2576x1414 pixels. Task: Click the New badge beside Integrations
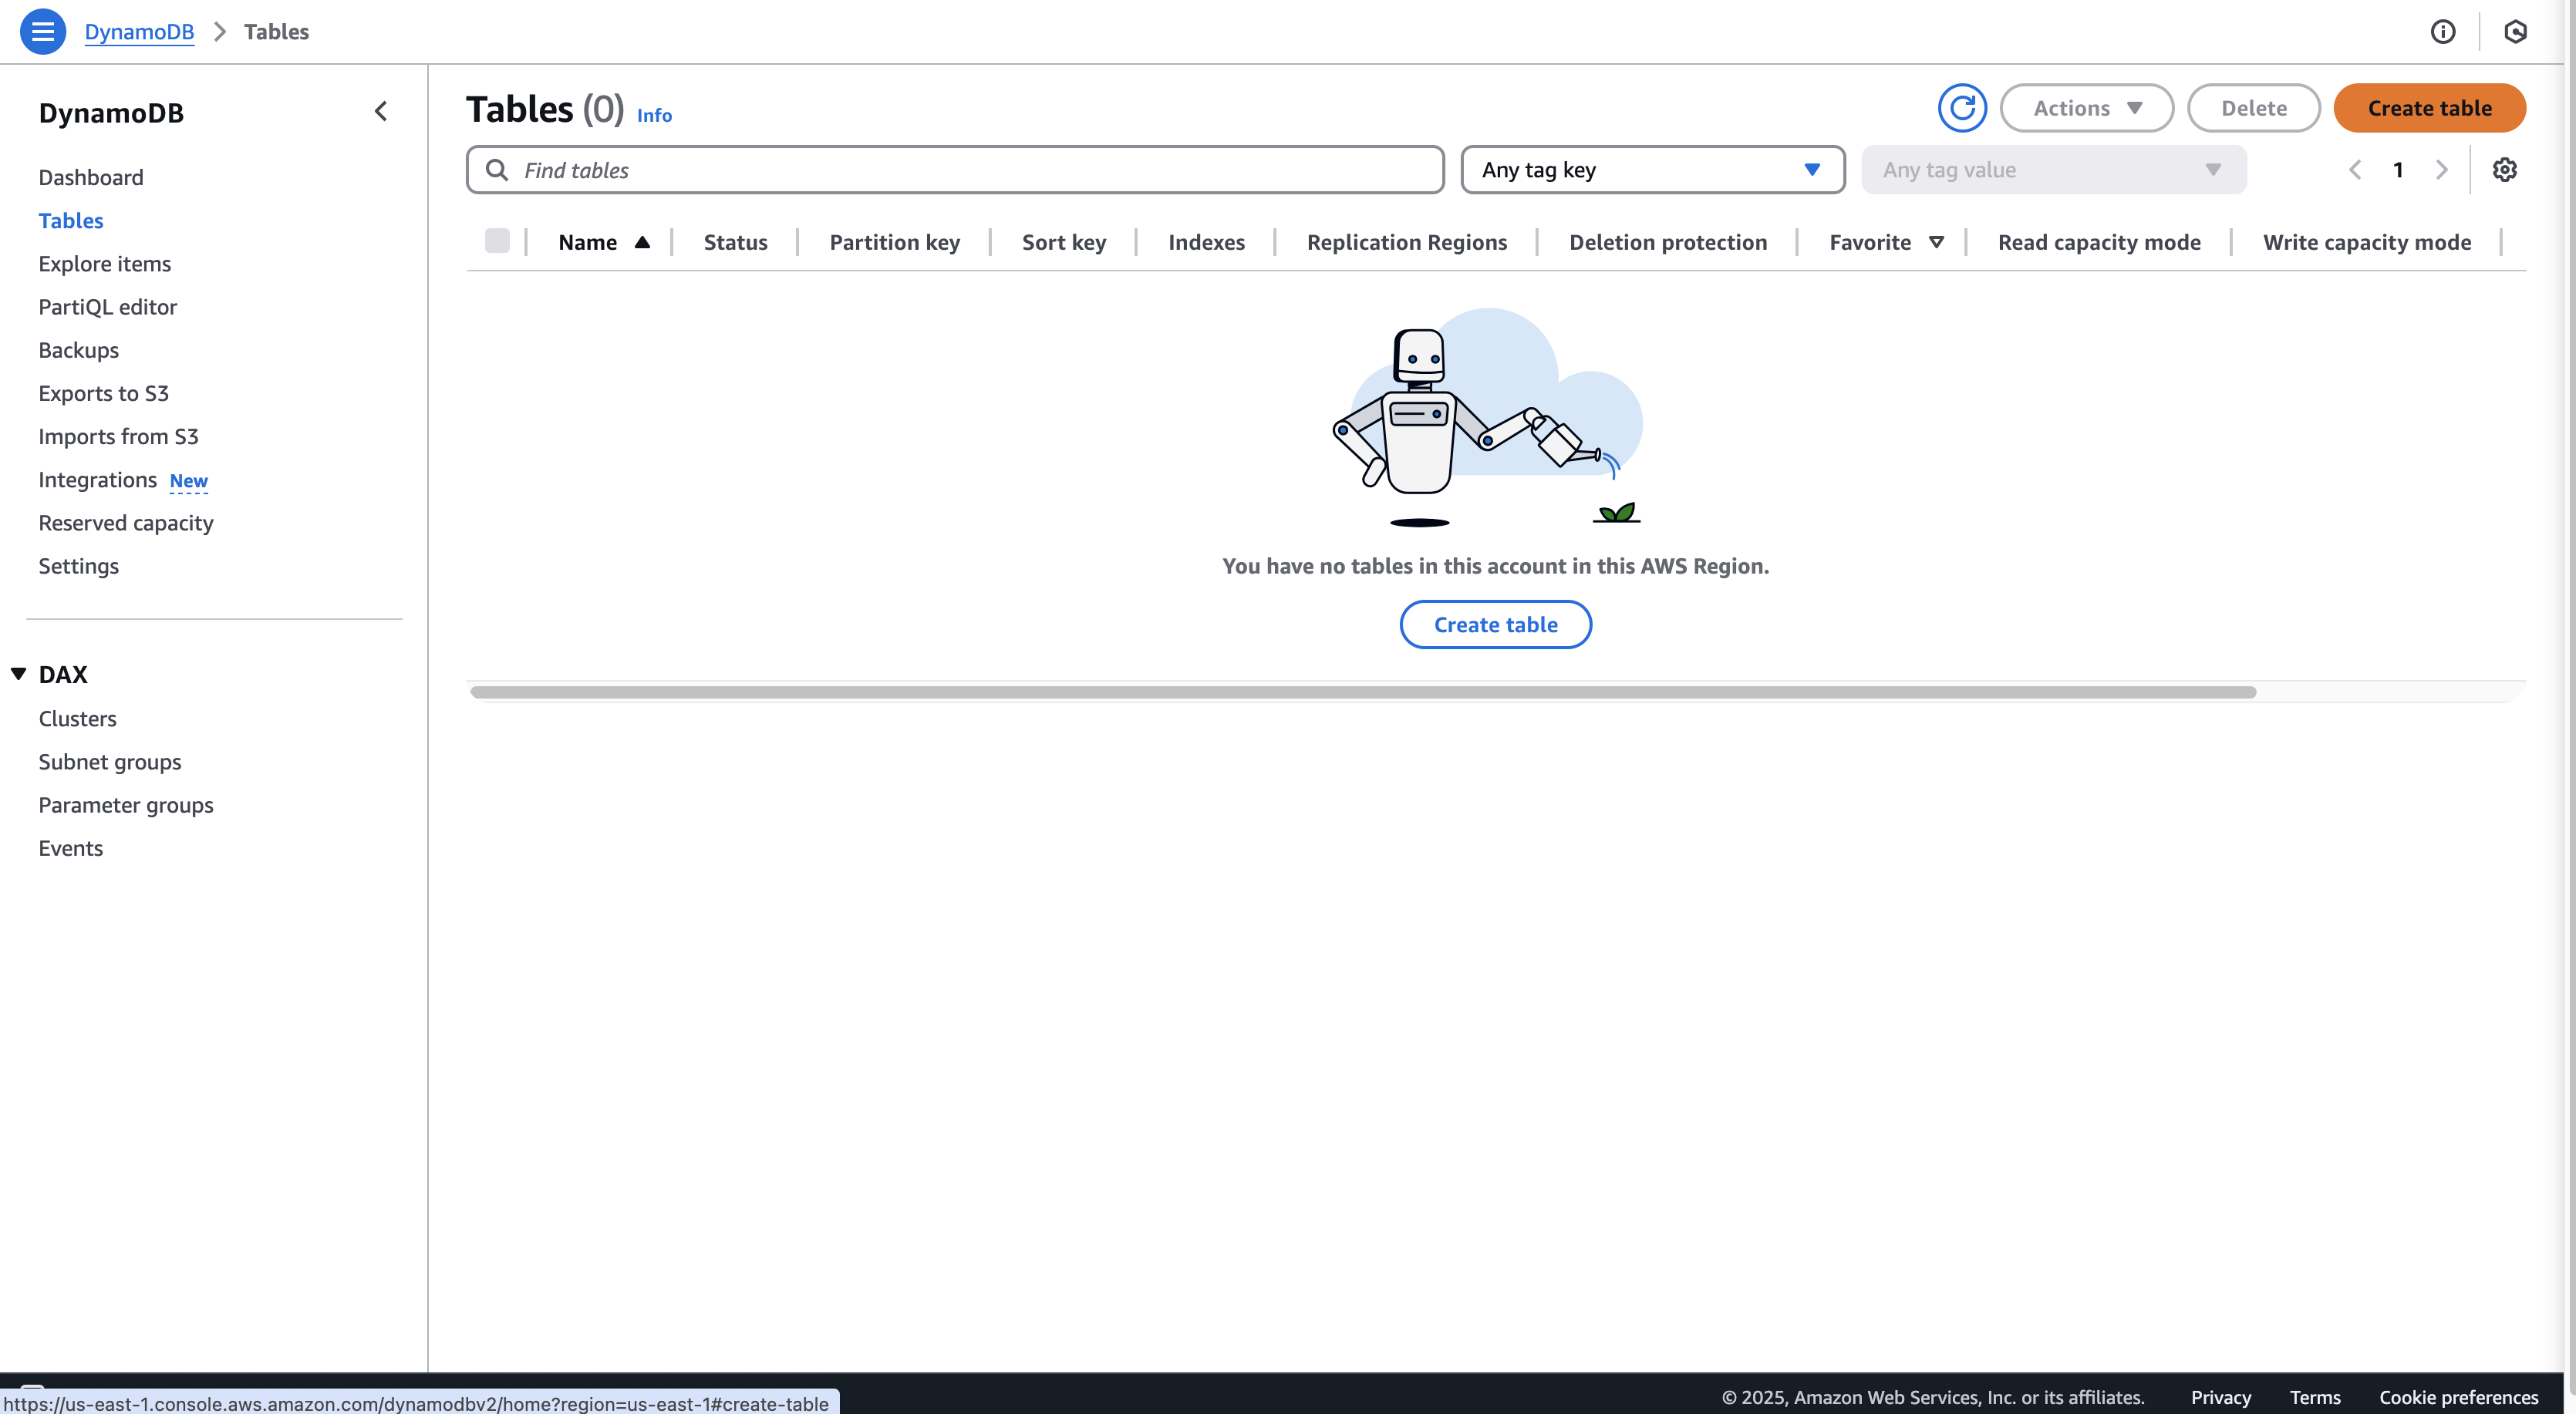189,481
